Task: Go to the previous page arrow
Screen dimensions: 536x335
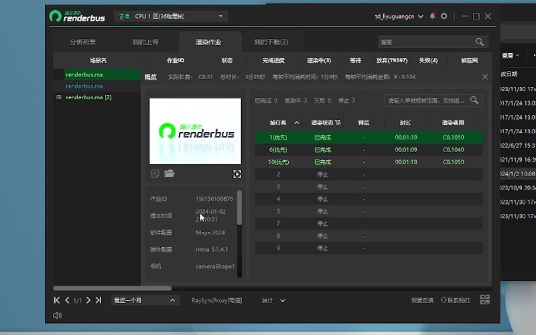Action: 68,300
